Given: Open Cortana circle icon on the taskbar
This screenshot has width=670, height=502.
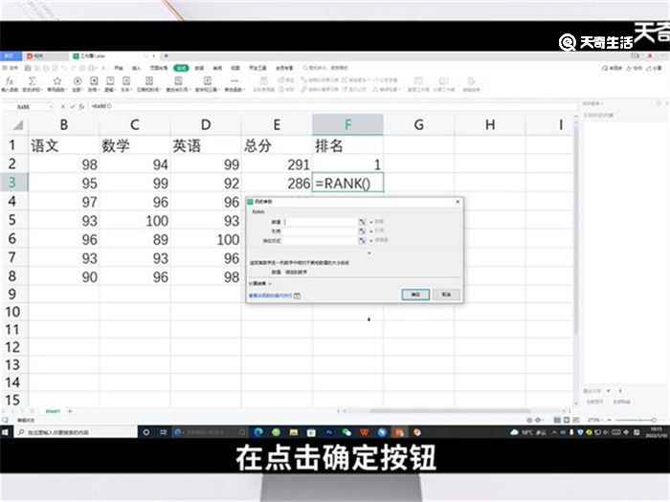Looking at the screenshot, I should 146,432.
